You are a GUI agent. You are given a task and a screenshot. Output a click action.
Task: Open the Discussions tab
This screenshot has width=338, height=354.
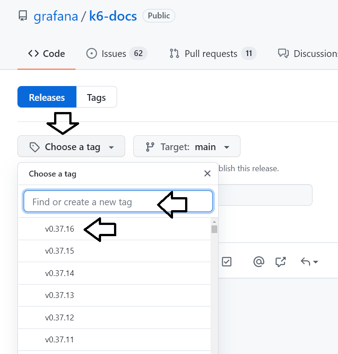[308, 54]
